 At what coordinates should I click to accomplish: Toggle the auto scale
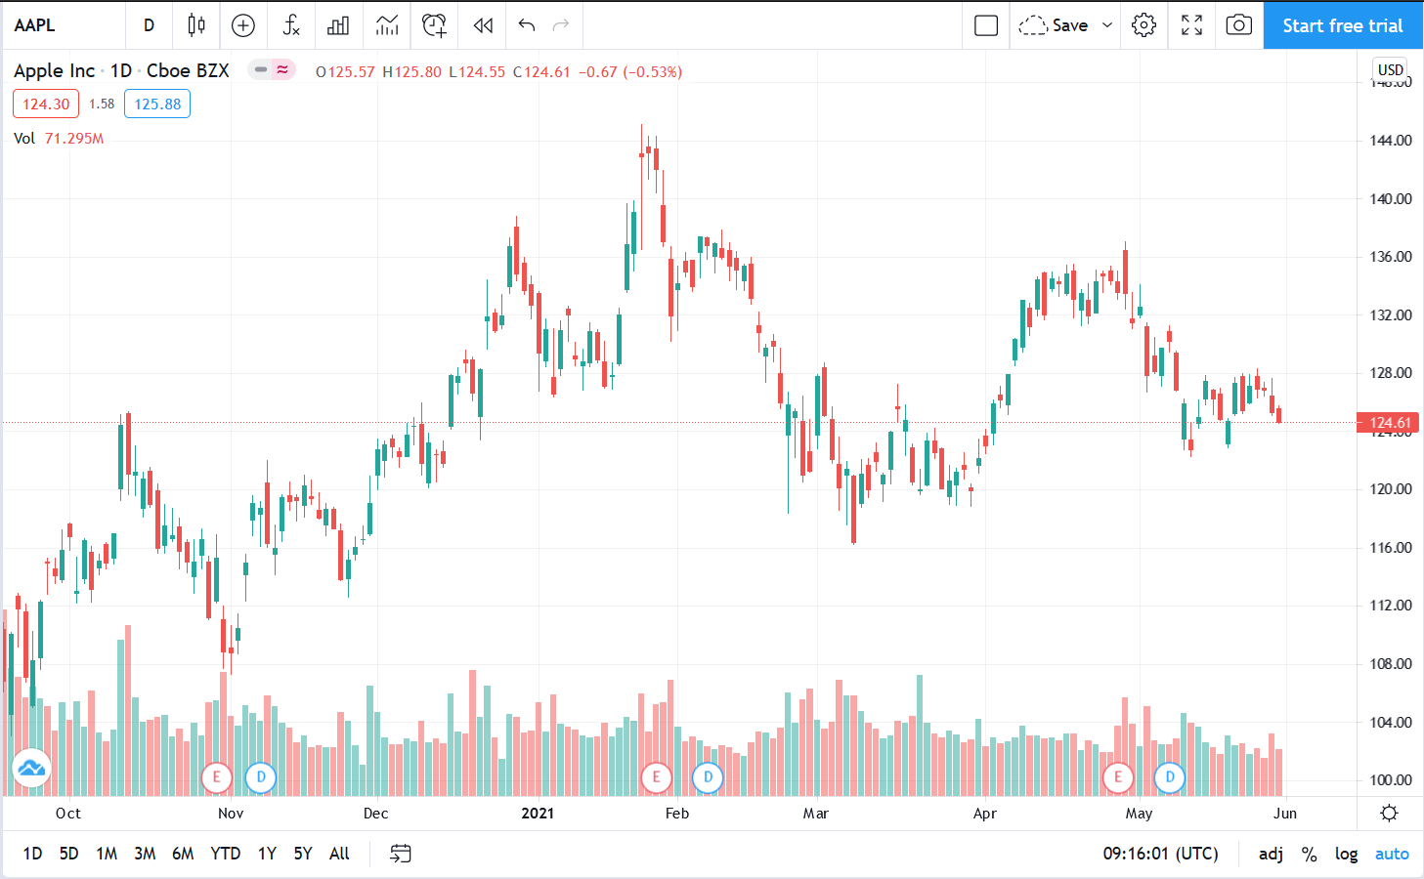point(1392,855)
